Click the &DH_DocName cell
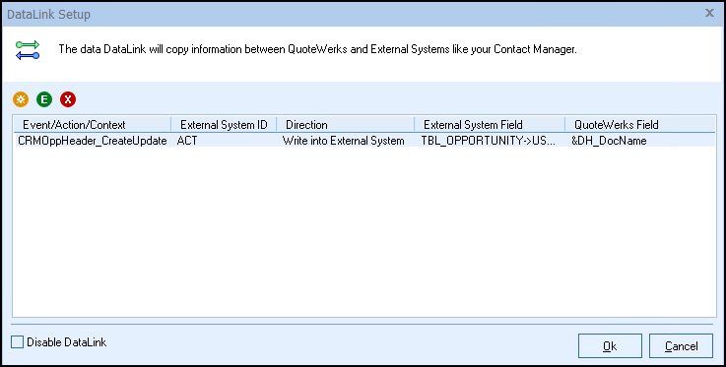 click(609, 141)
